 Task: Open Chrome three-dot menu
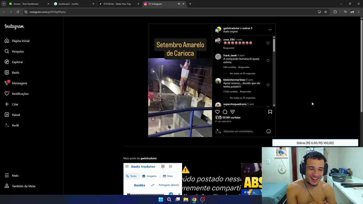point(359,12)
